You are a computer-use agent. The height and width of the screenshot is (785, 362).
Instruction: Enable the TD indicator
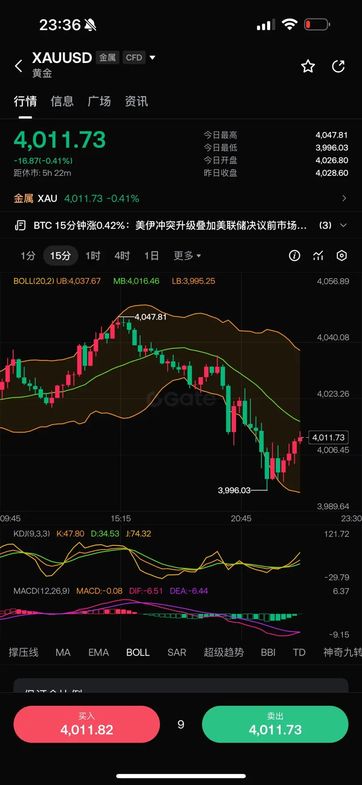pyautogui.click(x=299, y=652)
